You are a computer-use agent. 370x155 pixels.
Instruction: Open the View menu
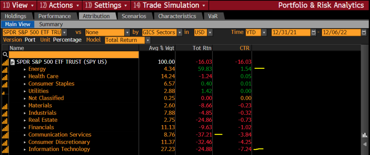(18, 5)
